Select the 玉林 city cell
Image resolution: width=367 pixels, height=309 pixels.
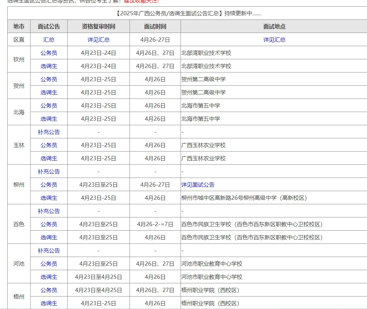pos(19,145)
